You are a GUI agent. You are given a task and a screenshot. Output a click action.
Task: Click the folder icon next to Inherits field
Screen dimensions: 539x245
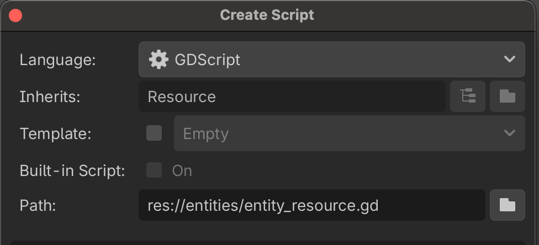pos(507,97)
